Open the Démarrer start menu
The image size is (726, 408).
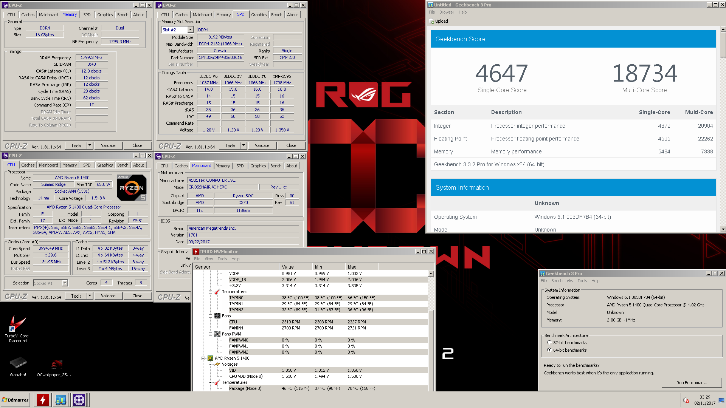pyautogui.click(x=16, y=400)
